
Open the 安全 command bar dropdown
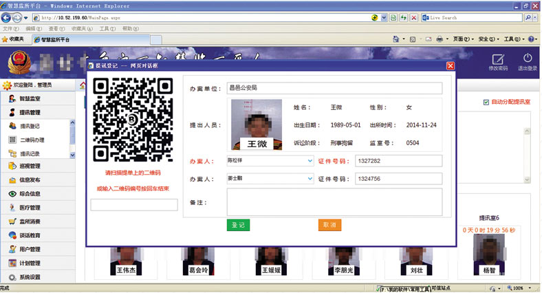[489, 39]
